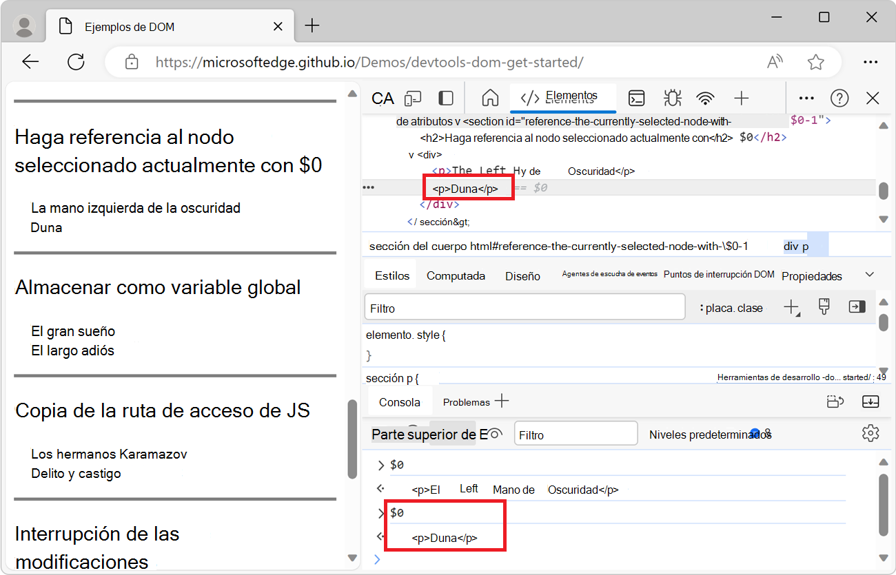
Task: Click the DevTools help question mark icon
Action: click(839, 98)
